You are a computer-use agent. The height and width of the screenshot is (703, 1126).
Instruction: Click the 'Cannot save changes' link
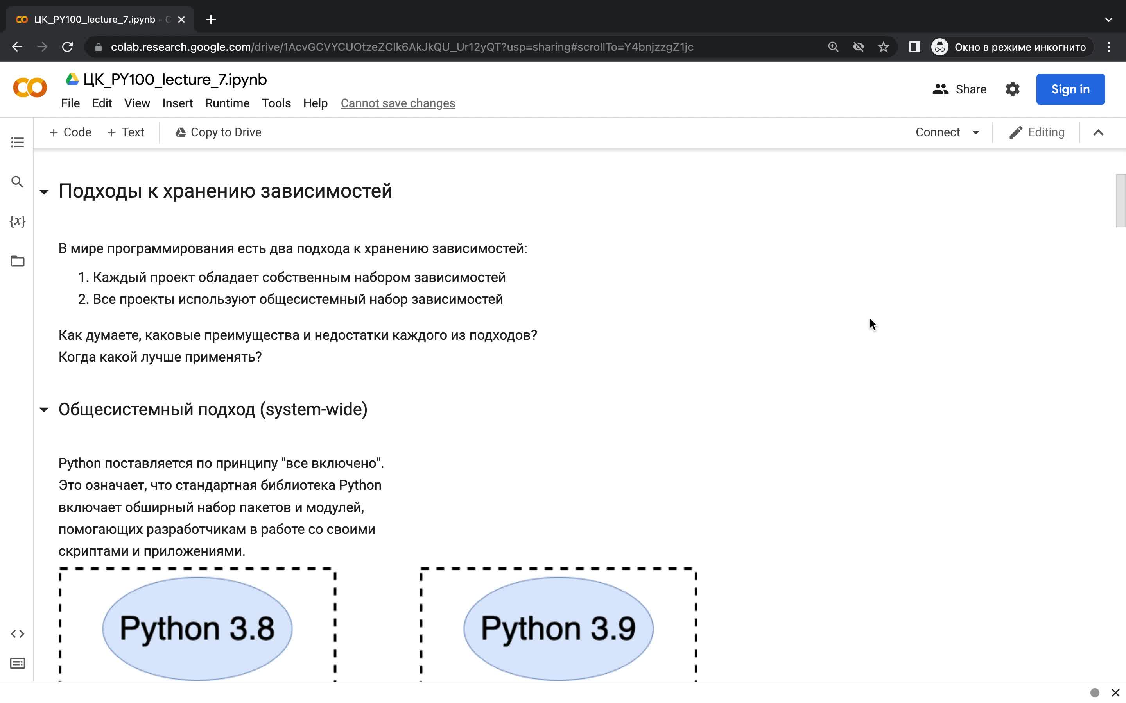click(x=398, y=103)
